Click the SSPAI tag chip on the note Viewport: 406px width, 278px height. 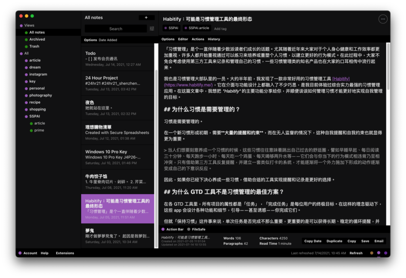click(171, 28)
